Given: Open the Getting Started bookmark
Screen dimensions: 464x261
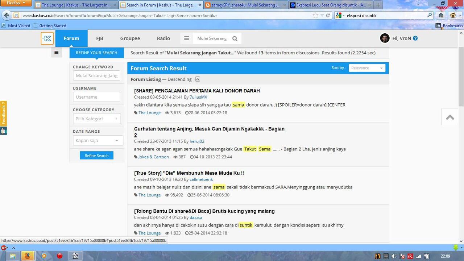Looking at the screenshot, I should click(x=49, y=26).
